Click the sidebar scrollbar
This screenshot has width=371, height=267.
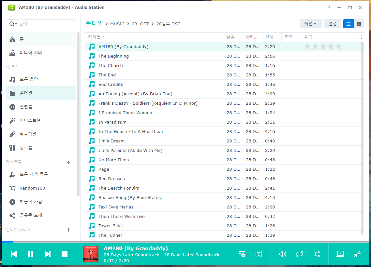(x=78, y=114)
